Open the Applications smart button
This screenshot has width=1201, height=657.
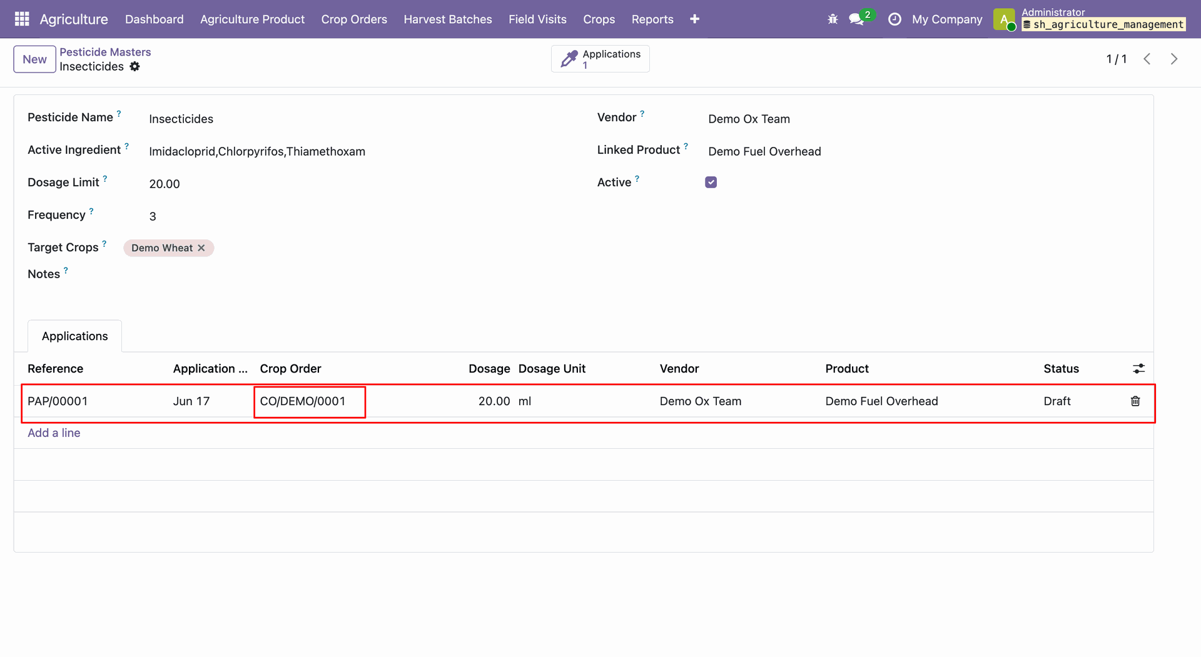coord(600,59)
